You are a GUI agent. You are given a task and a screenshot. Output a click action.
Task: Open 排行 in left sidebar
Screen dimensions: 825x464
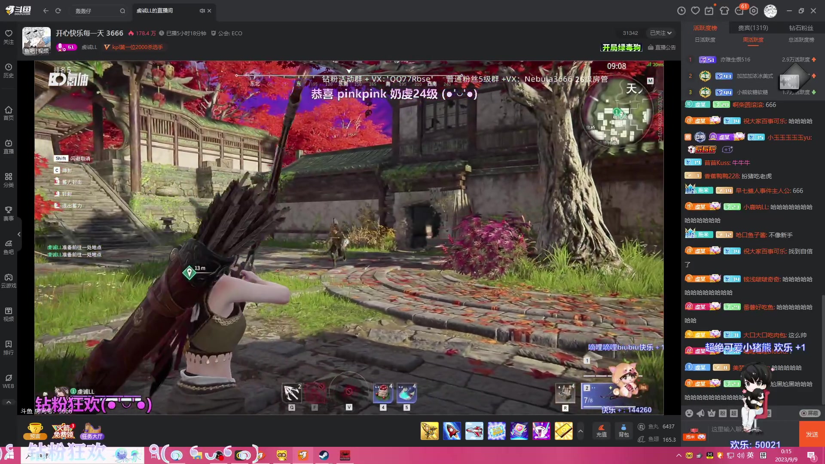pos(9,348)
